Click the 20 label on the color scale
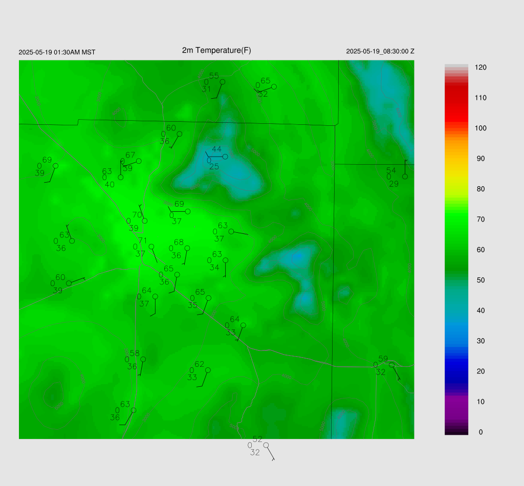 point(481,371)
